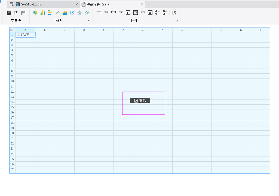Go to previous page in cell A1 pager
279x196 pixels.
(x=18, y=34)
